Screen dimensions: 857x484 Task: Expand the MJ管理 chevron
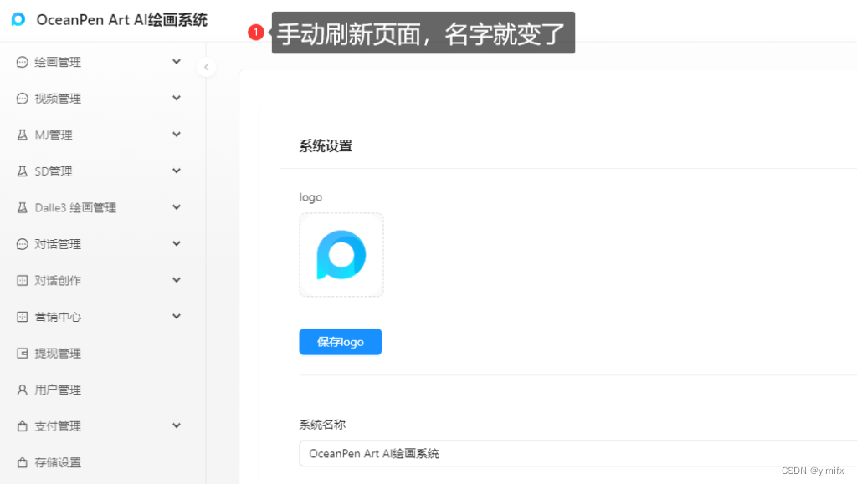(176, 135)
